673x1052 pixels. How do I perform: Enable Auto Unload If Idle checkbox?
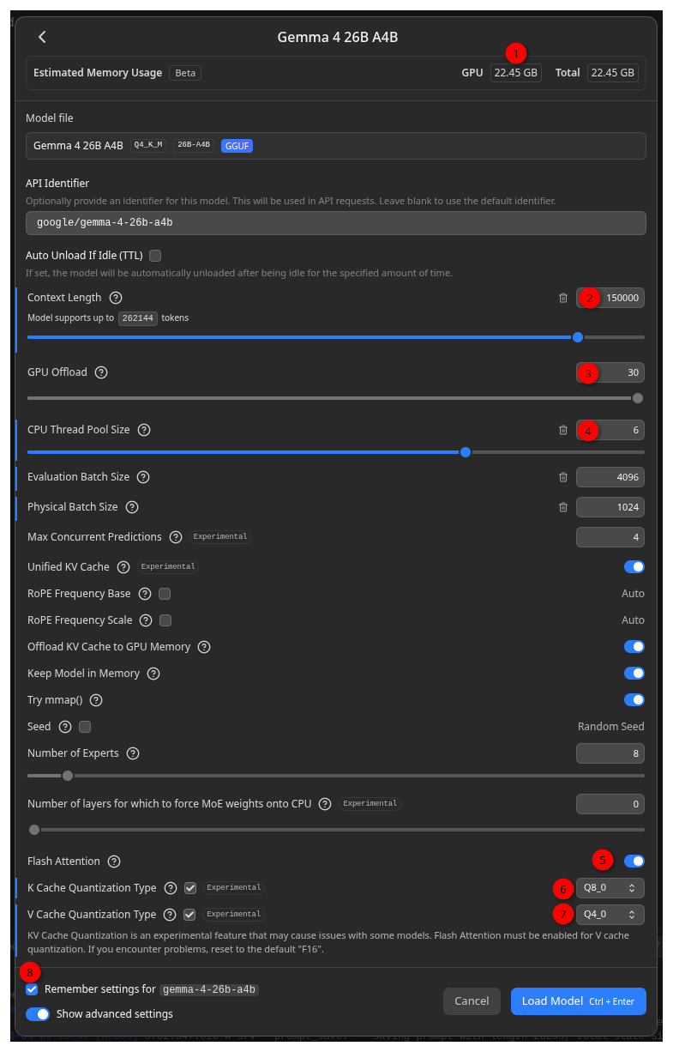coord(155,256)
